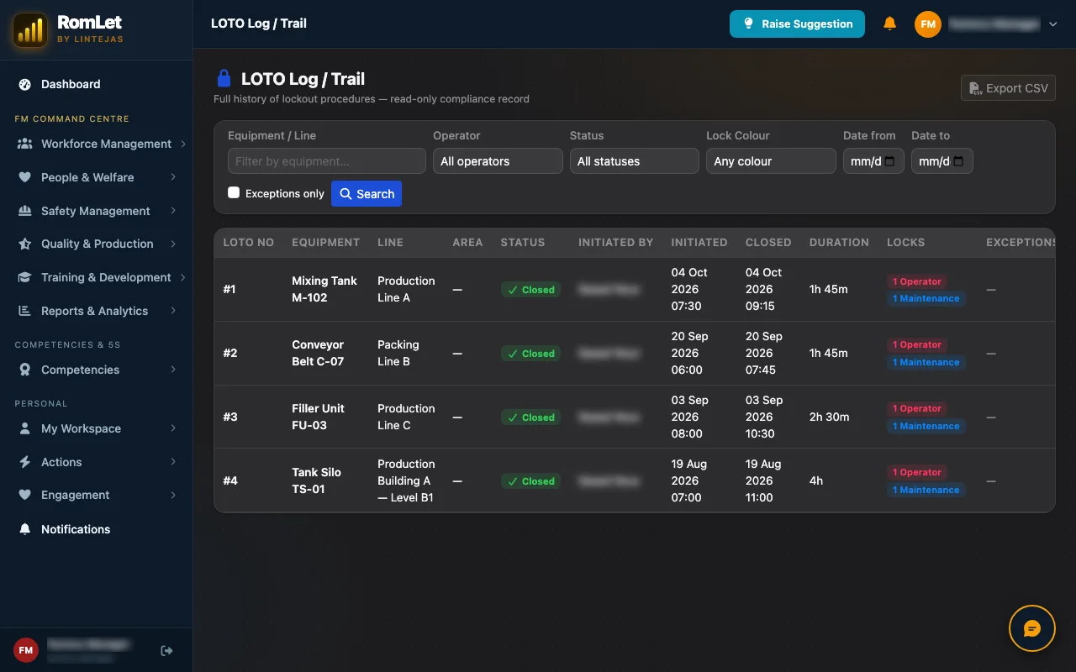Click the RomLet bar-chart logo
The width and height of the screenshot is (1076, 672).
30,29
